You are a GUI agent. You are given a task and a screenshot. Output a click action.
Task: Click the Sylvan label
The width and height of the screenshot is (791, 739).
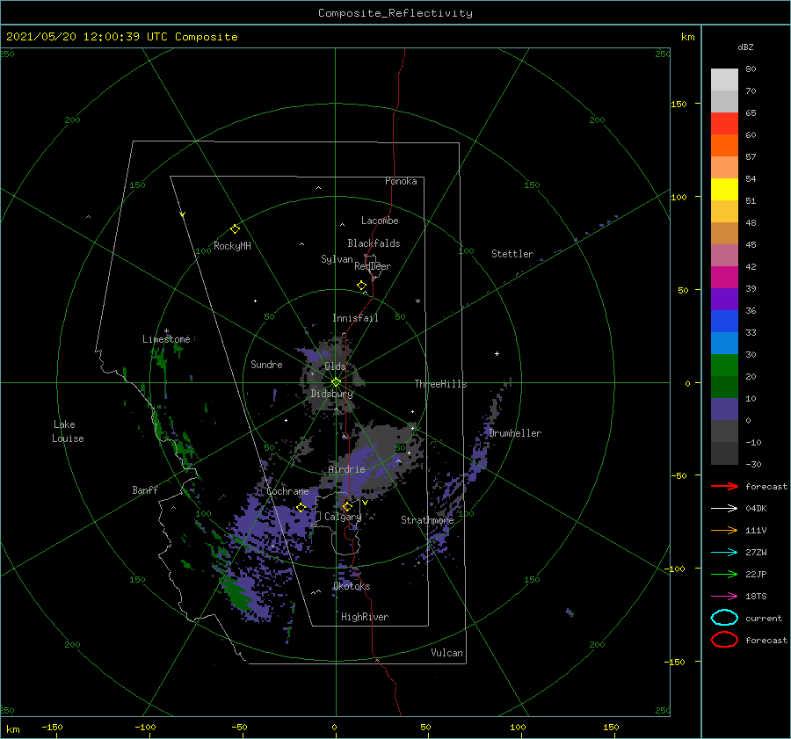(337, 259)
